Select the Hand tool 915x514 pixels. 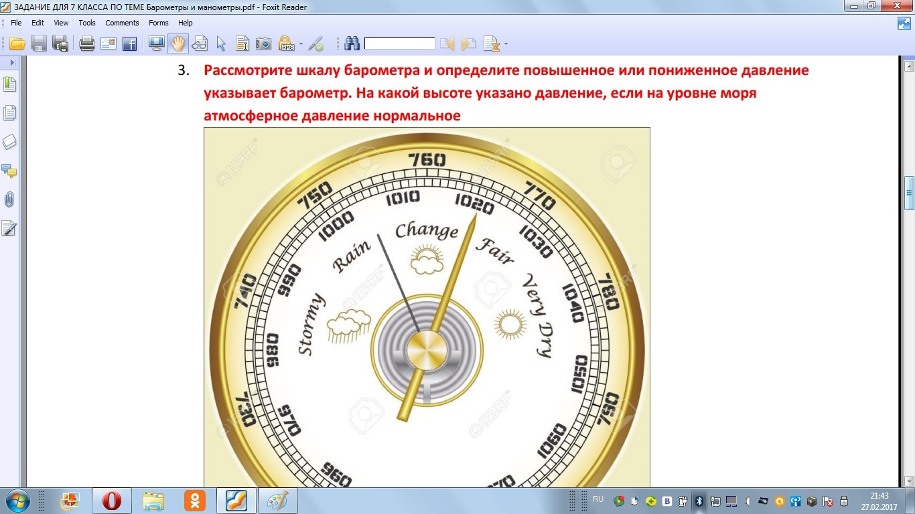point(178,44)
